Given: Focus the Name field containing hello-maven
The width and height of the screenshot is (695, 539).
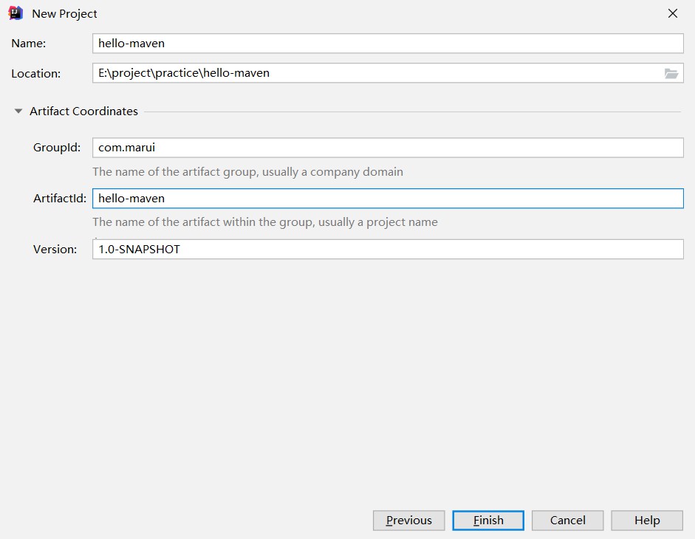Looking at the screenshot, I should pos(388,44).
